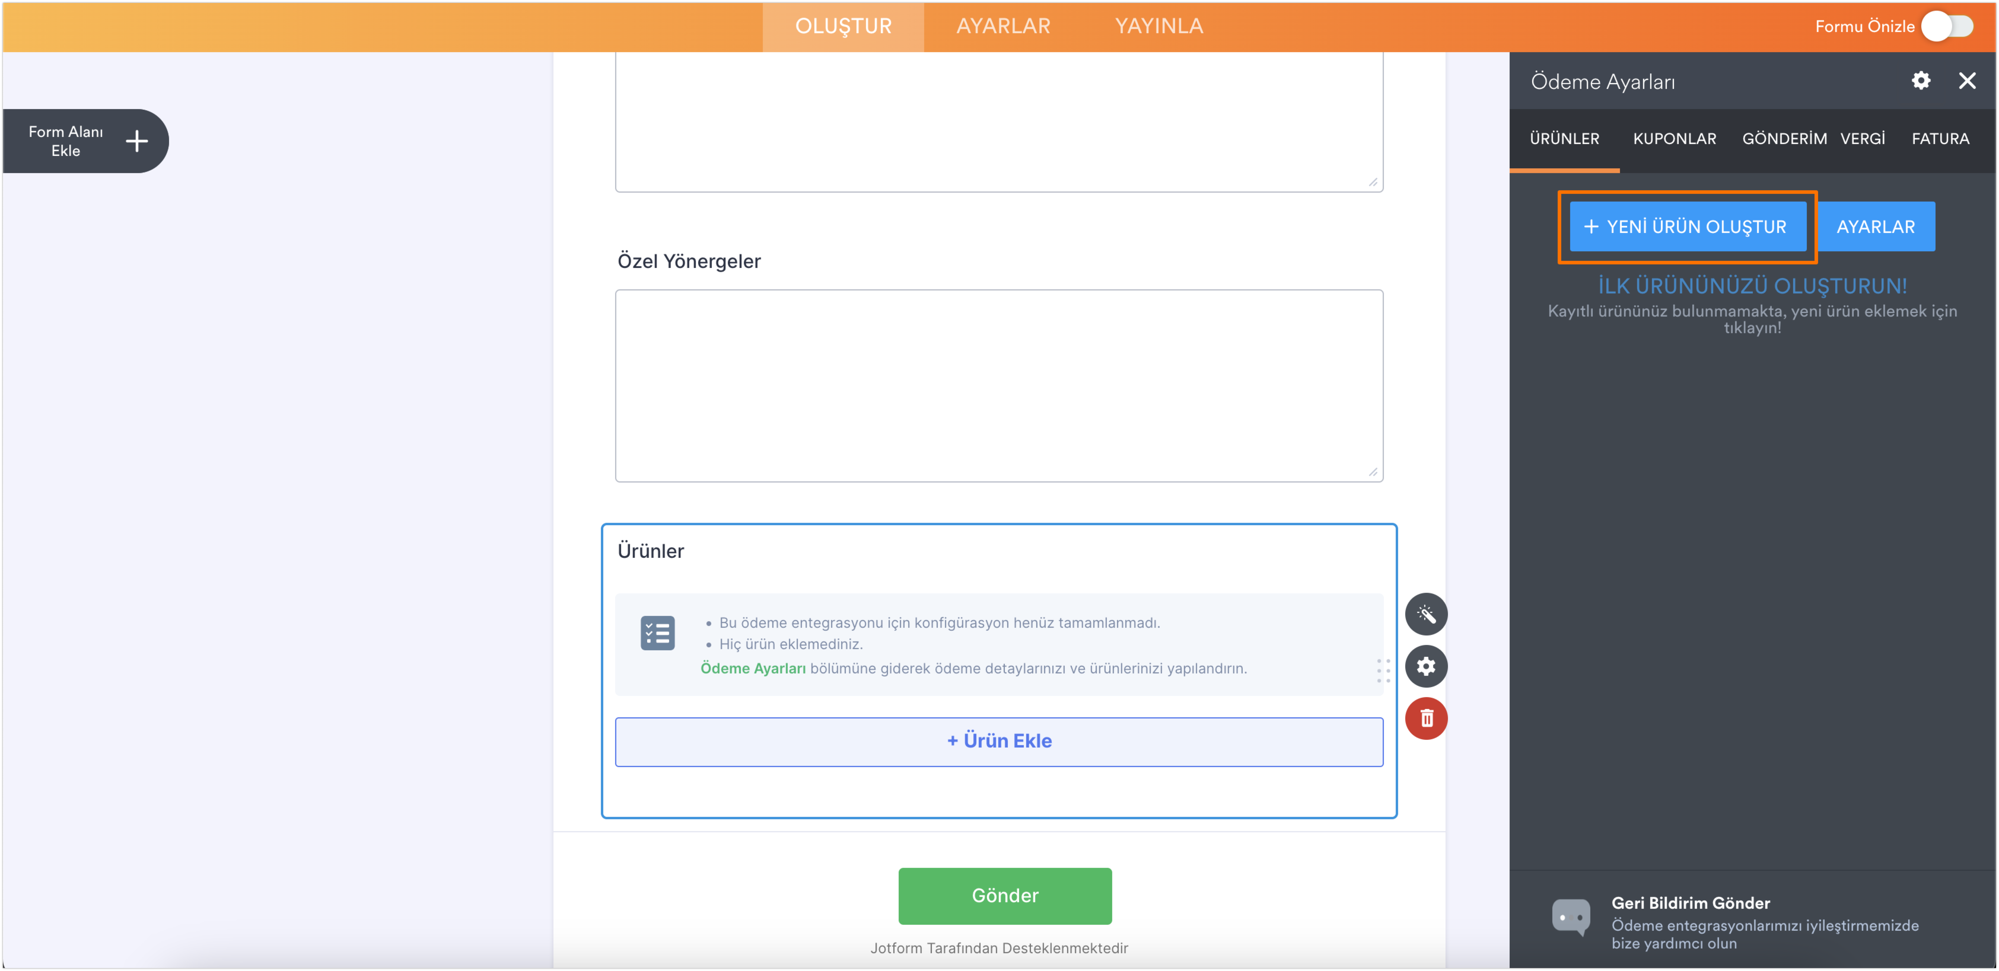Grab the dotted drag handle on the Ürünler field
Viewport: 1999px width, 971px height.
(1383, 670)
